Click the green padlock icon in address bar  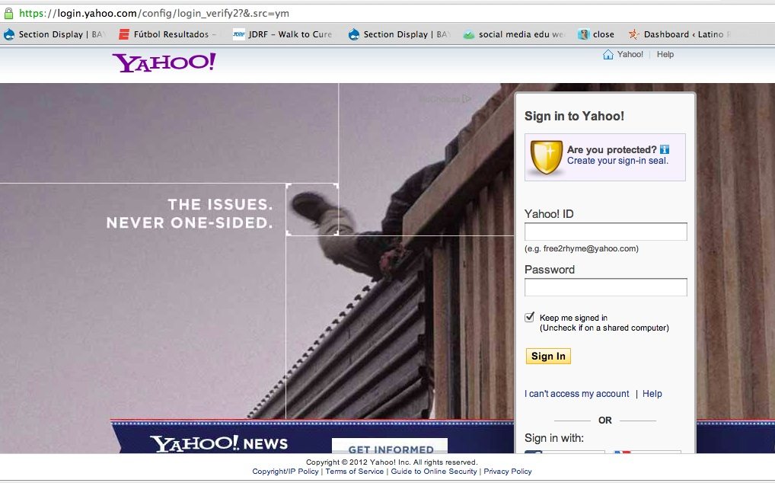tap(8, 14)
